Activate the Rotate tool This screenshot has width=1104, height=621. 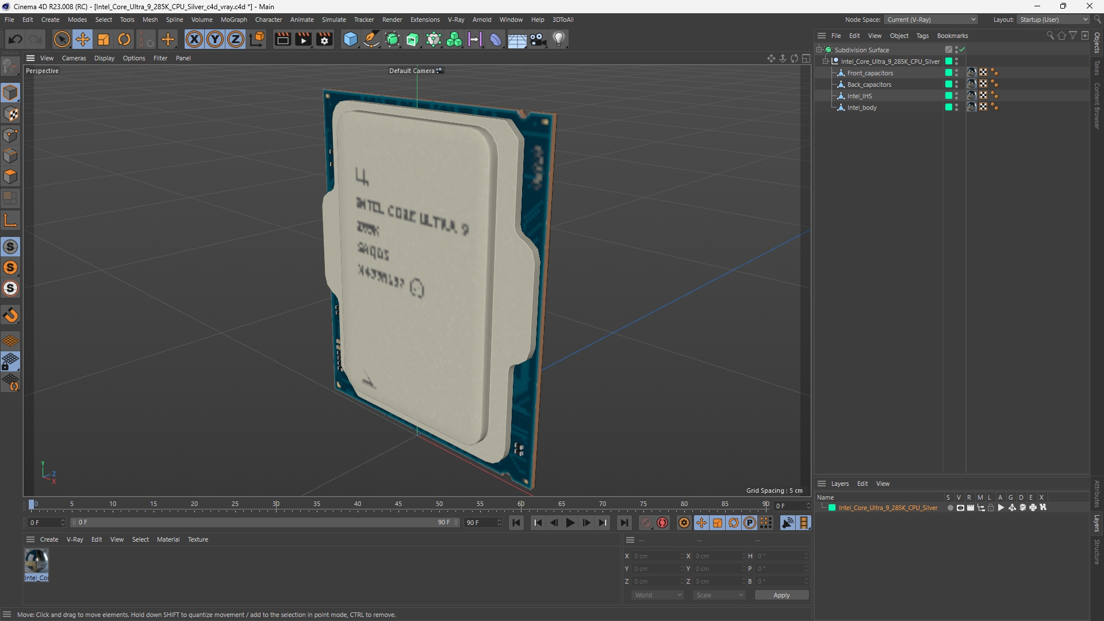point(124,39)
